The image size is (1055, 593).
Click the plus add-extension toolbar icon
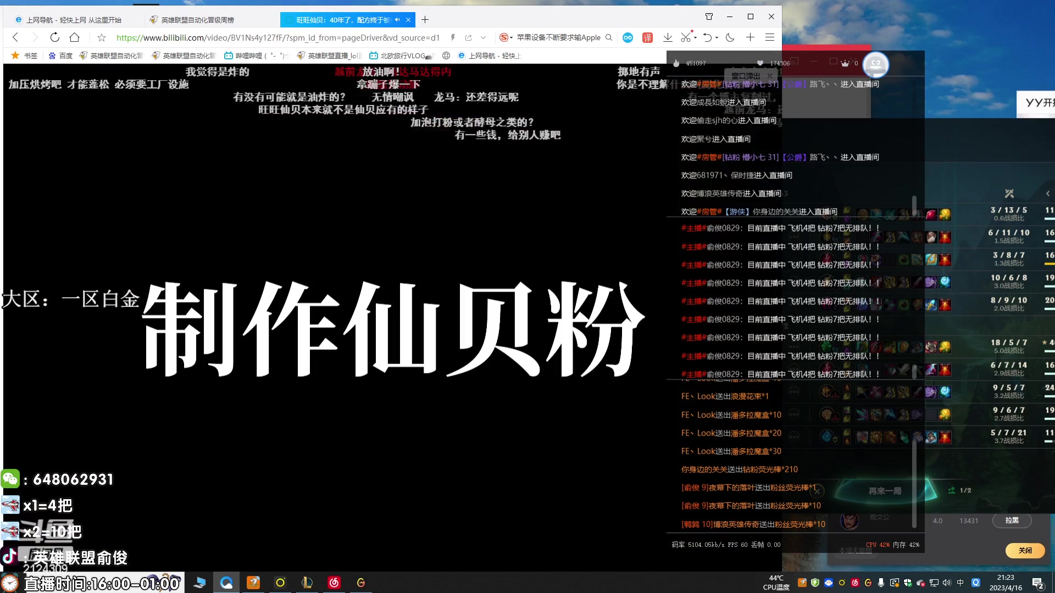(750, 37)
